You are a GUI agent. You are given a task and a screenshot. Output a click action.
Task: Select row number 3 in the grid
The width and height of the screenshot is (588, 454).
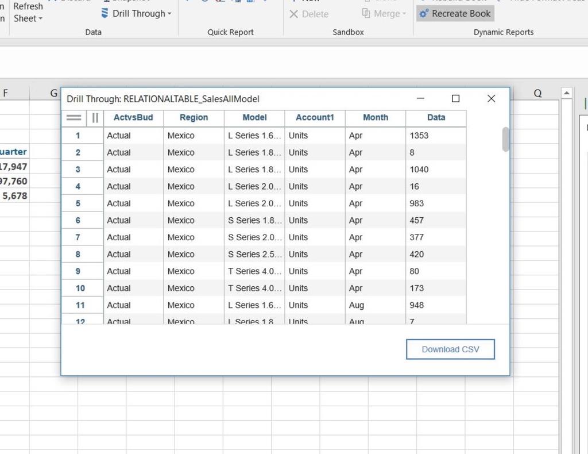click(x=82, y=170)
